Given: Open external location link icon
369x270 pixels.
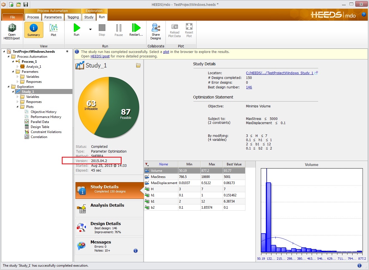Looking at the screenshot, I should (x=316, y=73).
